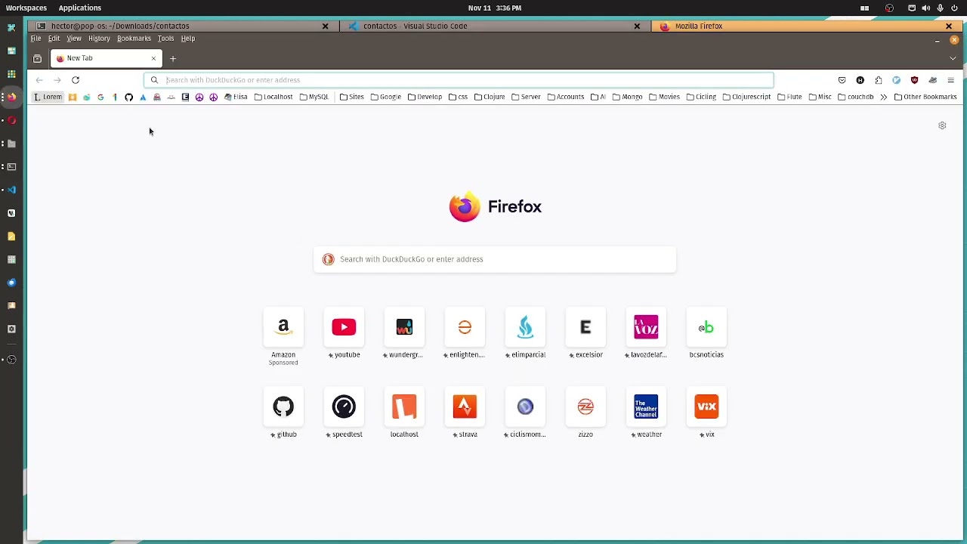Open Other Bookmarks folder
This screenshot has width=967, height=544.
point(925,97)
